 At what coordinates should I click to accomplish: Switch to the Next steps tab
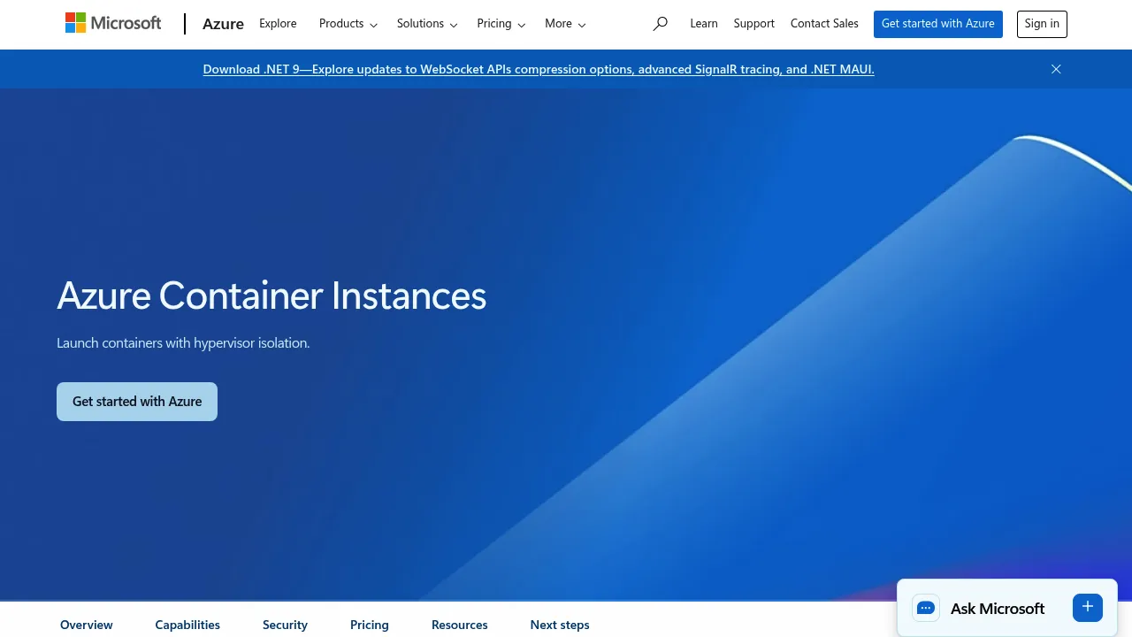click(560, 625)
